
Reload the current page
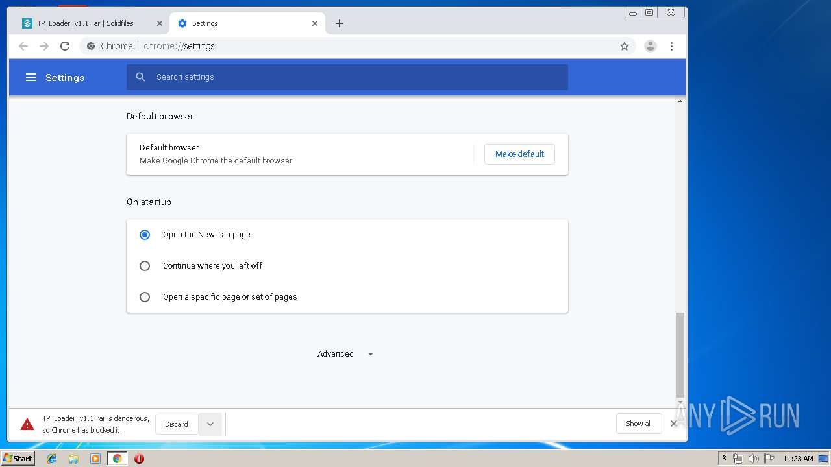click(x=65, y=46)
